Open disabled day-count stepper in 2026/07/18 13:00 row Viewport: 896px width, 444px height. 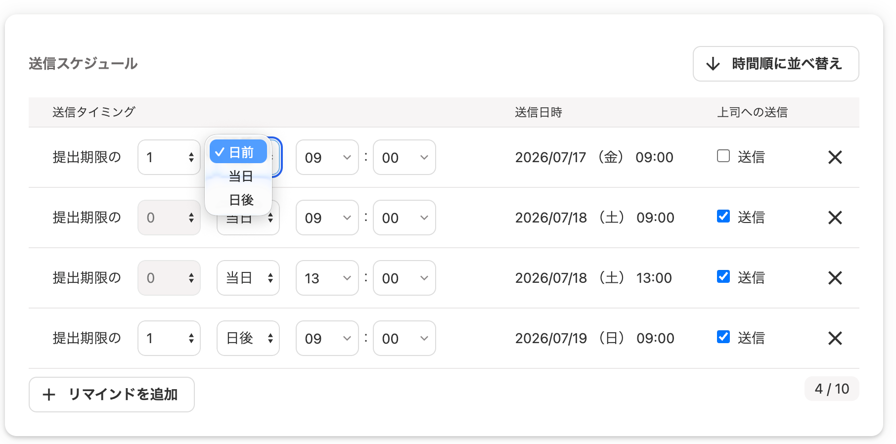click(x=169, y=278)
